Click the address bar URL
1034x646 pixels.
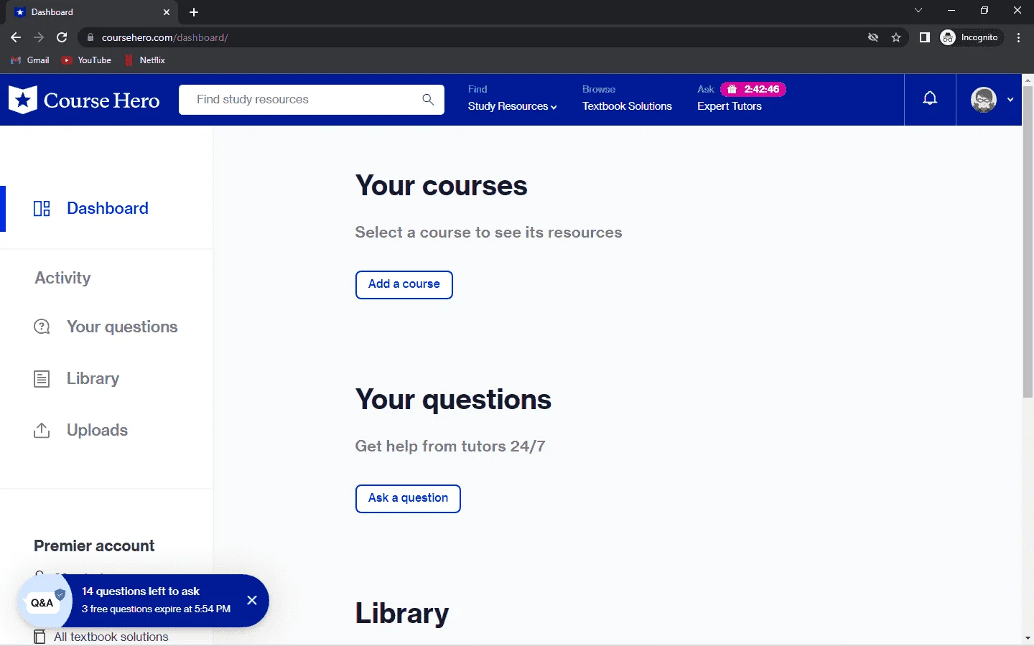click(165, 37)
